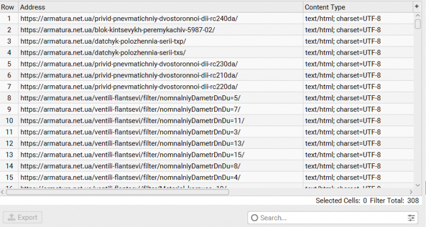Select the datchyk-polozhennia-serii-txs address
Screen dimensions: 426x227
click(103, 53)
